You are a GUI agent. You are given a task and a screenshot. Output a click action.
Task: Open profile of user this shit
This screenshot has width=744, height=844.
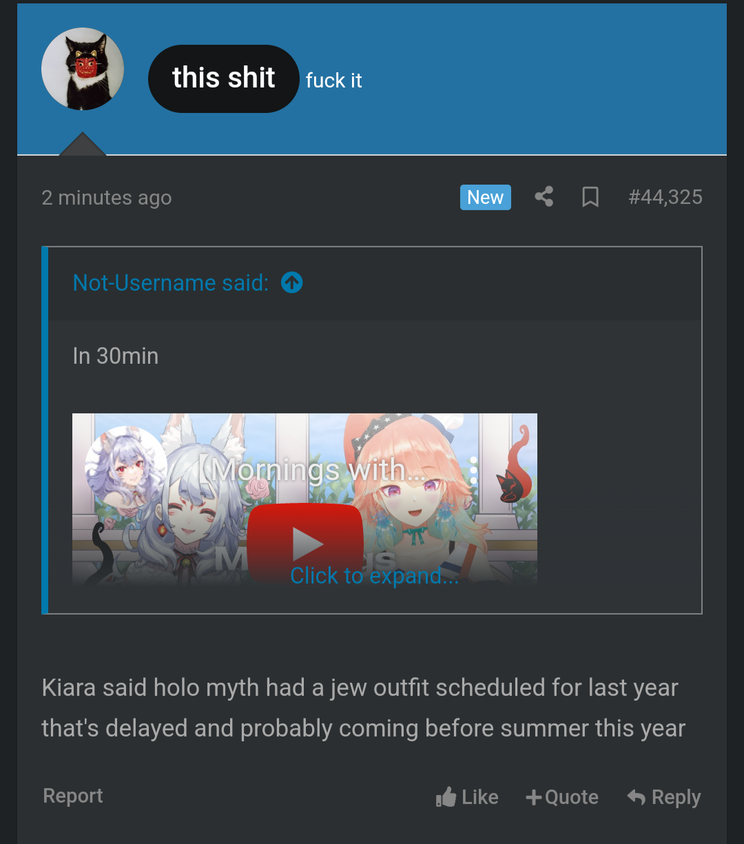(224, 79)
